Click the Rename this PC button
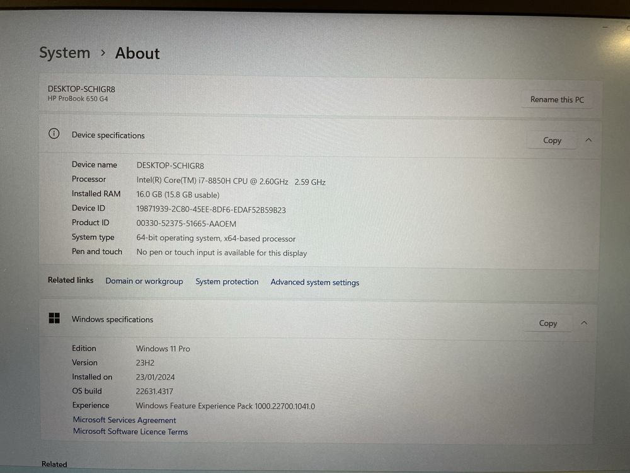Screen dimensions: 630x473 pyautogui.click(x=557, y=100)
